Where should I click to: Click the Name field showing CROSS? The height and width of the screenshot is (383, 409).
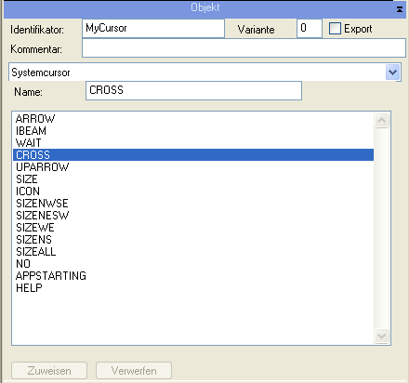click(x=193, y=90)
